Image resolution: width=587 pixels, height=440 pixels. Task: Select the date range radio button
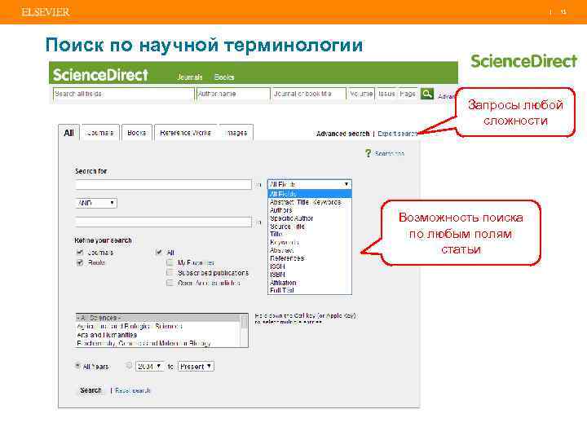(x=129, y=366)
